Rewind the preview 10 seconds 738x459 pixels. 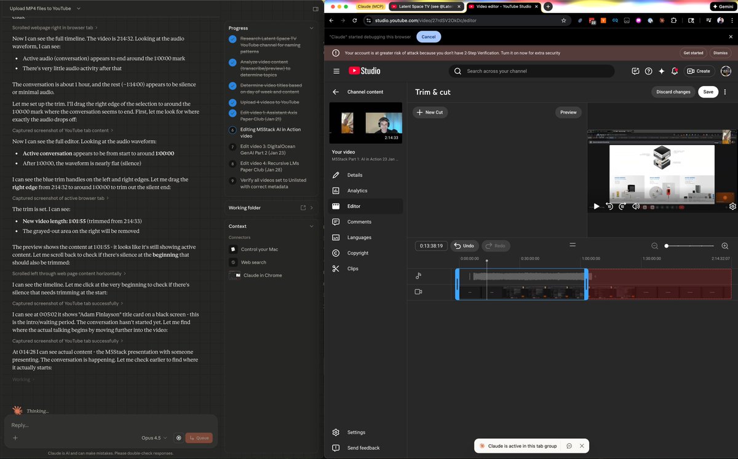click(609, 206)
